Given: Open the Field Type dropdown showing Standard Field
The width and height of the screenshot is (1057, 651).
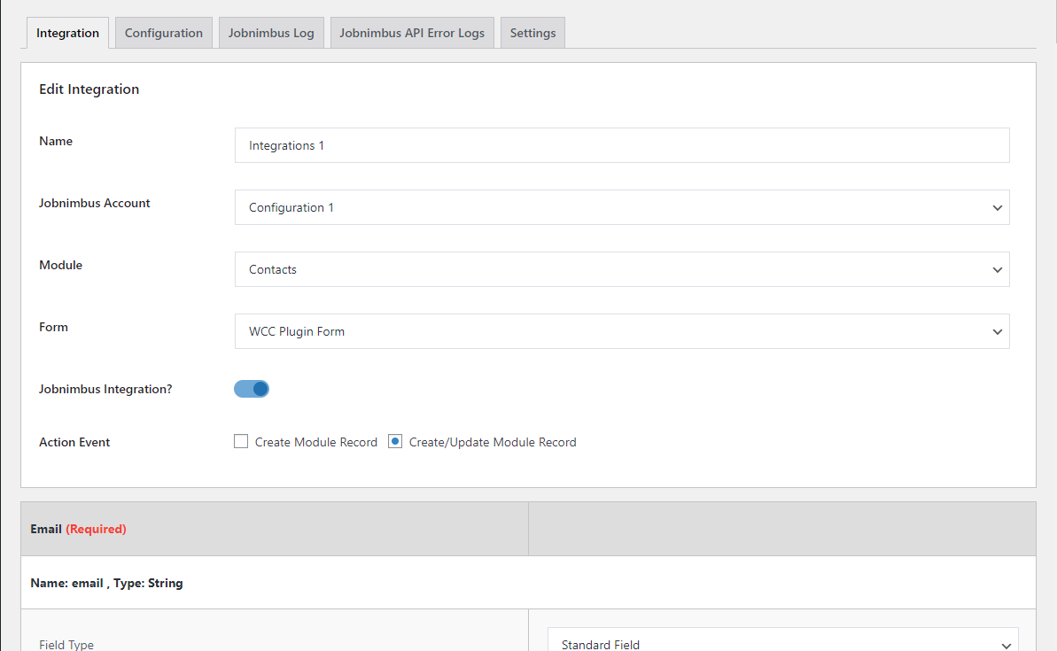Looking at the screenshot, I should pos(782,640).
